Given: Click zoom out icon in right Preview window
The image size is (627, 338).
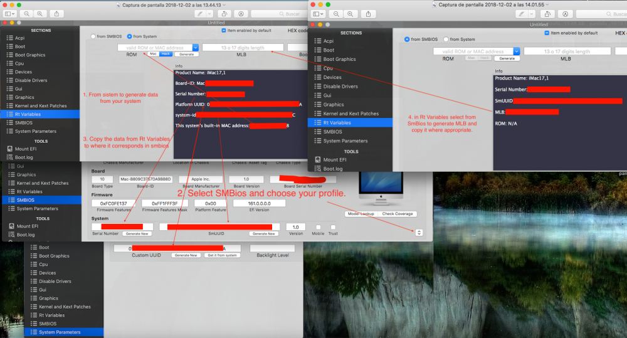Looking at the screenshot, I should pyautogui.click(x=336, y=14).
